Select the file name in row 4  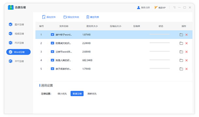(x=63, y=60)
